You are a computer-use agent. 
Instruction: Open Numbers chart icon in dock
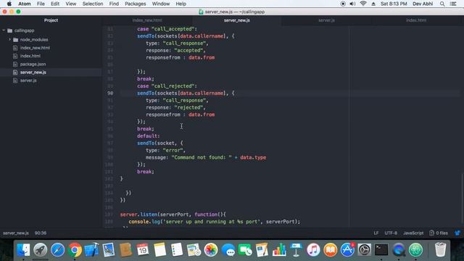click(x=279, y=250)
